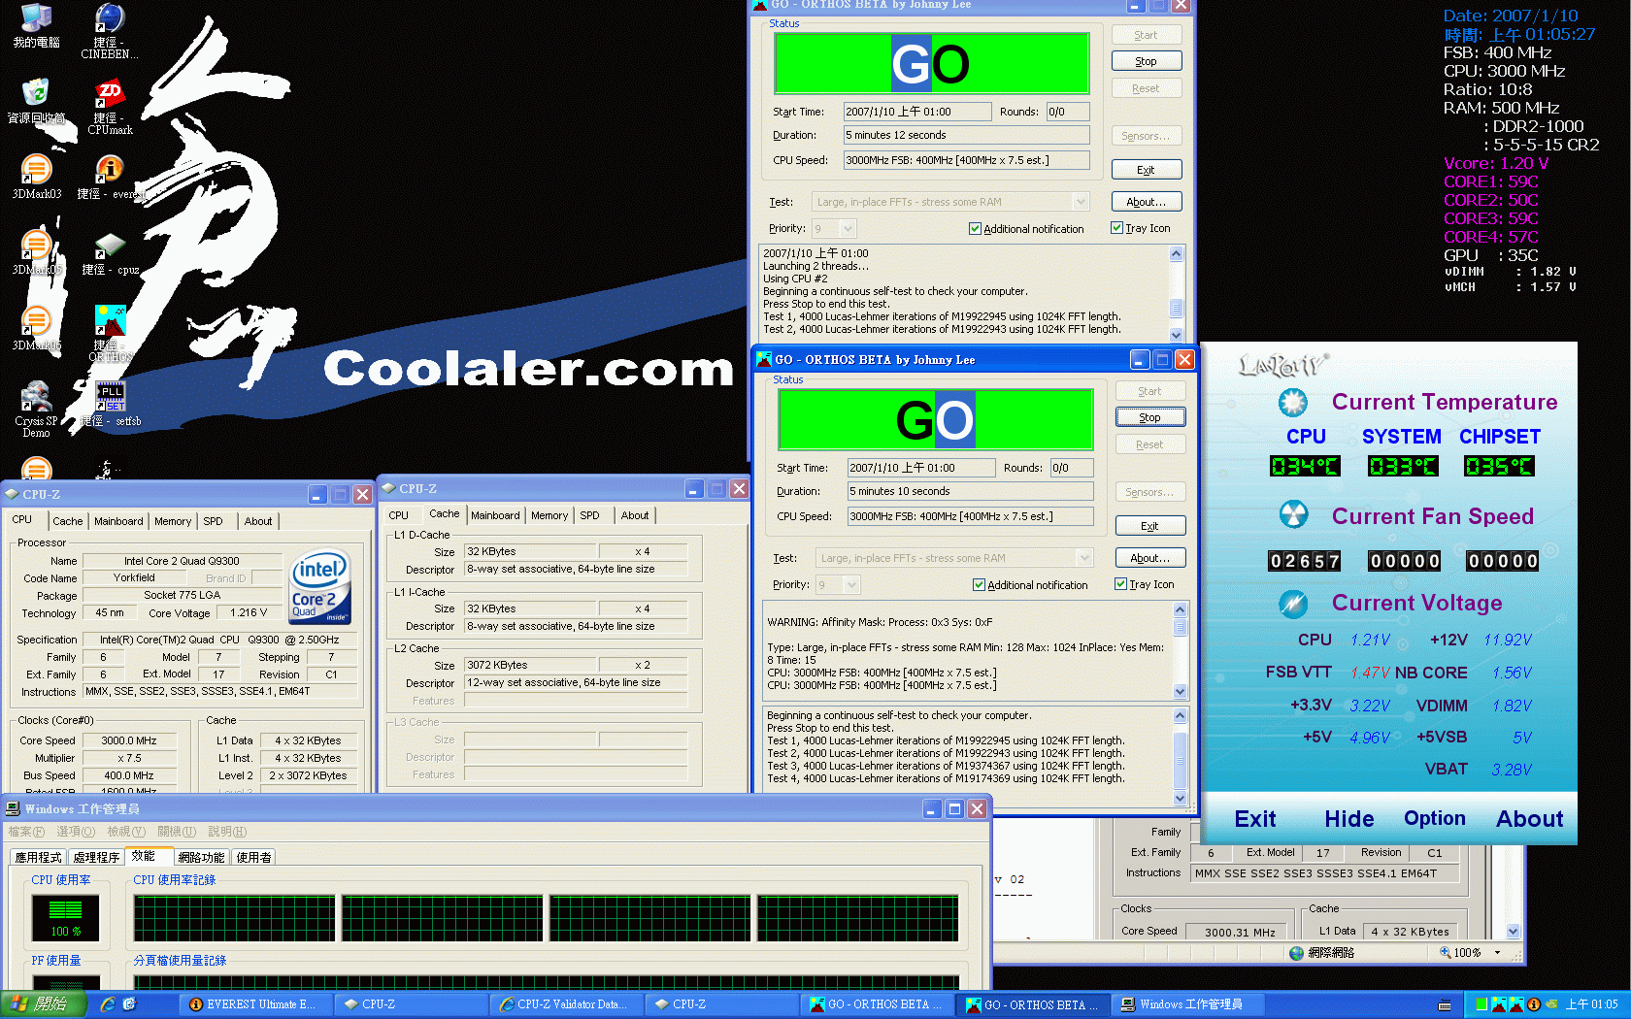Open the Windows Start button

pyautogui.click(x=44, y=1004)
